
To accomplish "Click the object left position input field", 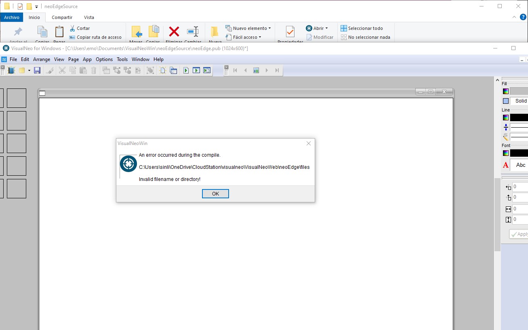I will 520,187.
